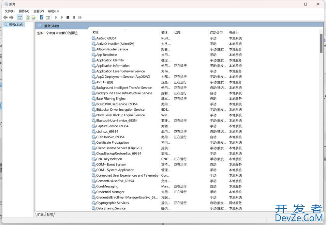This screenshot has height=225, width=326.
Task: Click the Restart Service toolbar icon
Action: pos(80,17)
